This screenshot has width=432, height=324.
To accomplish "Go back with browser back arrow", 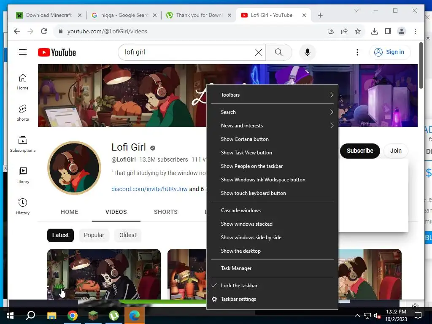I will pos(17,31).
